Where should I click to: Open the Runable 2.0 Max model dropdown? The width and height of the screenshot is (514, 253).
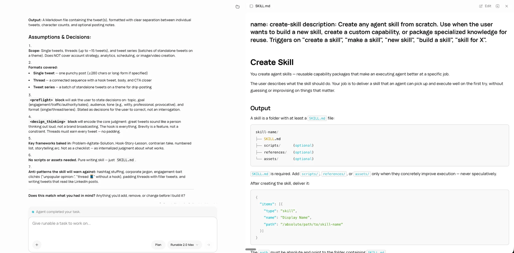point(184,245)
